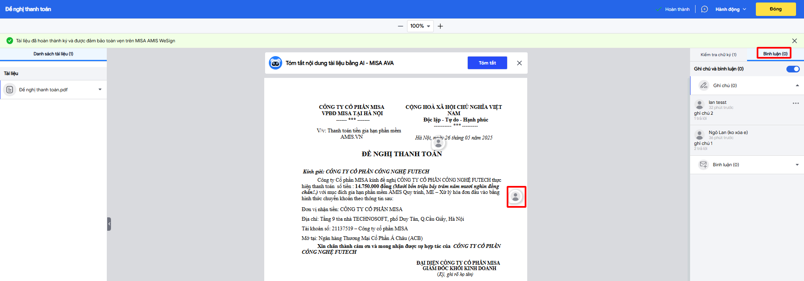The image size is (804, 281).
Task: Open the 100% zoom level dropdown
Action: tap(420, 26)
